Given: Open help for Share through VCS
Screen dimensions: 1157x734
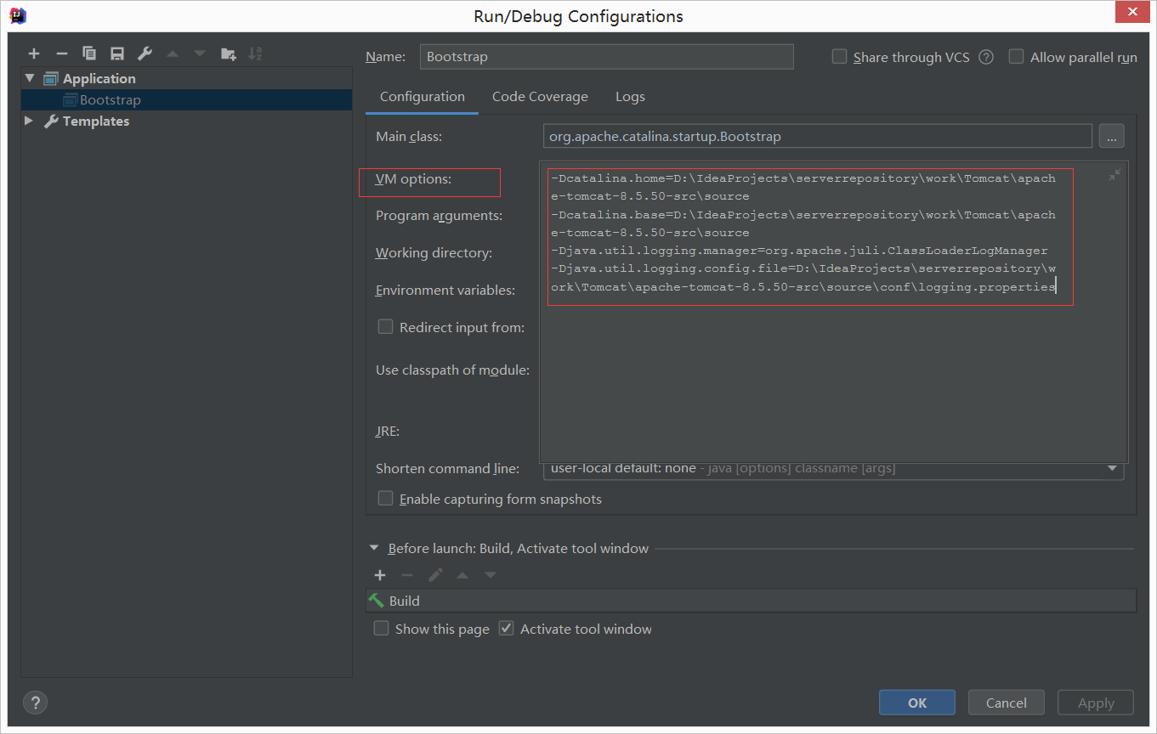Looking at the screenshot, I should [x=986, y=57].
